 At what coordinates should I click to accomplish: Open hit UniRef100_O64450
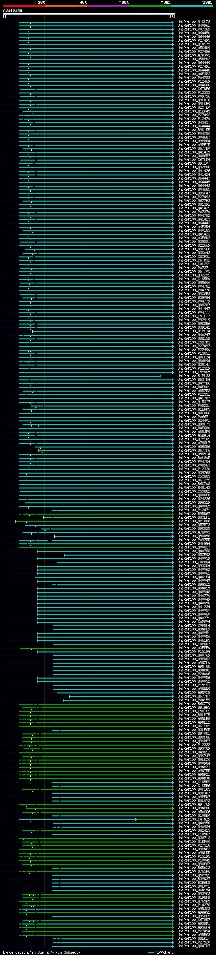(x=194, y=33)
